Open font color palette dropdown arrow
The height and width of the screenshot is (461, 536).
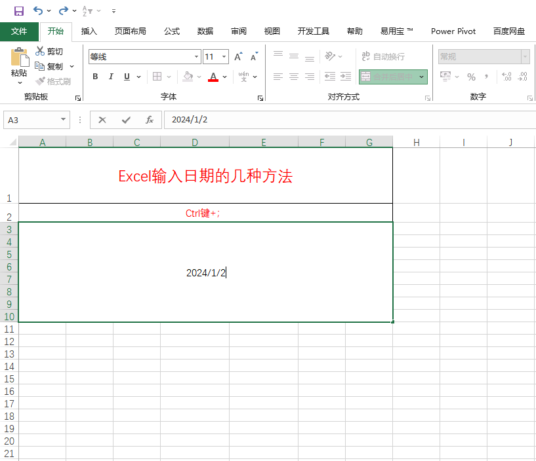(224, 77)
